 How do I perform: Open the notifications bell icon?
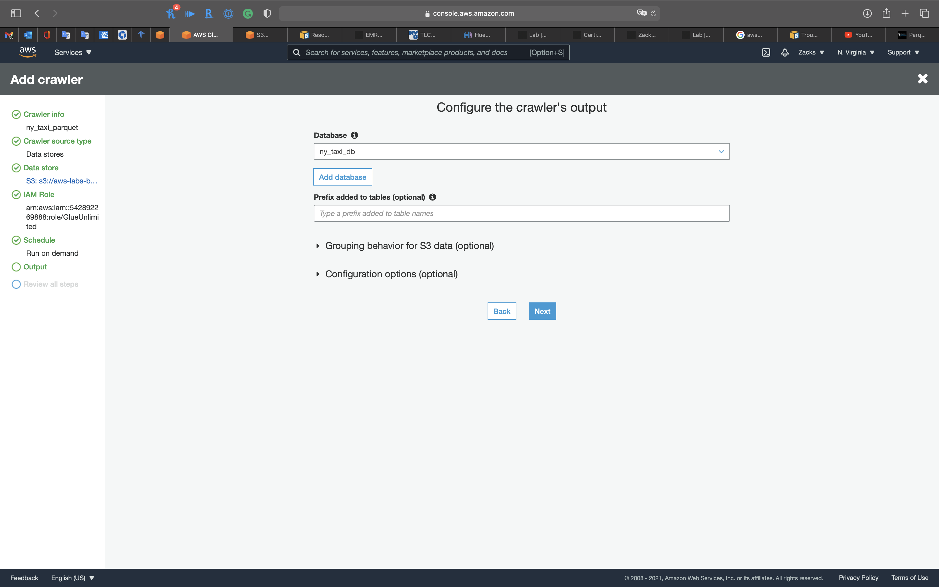pyautogui.click(x=785, y=52)
